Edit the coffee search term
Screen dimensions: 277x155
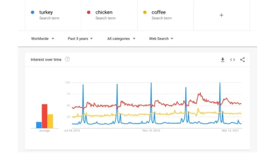coord(159,13)
